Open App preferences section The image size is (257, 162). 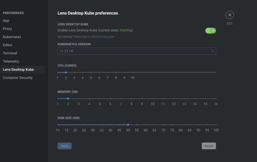point(6,21)
